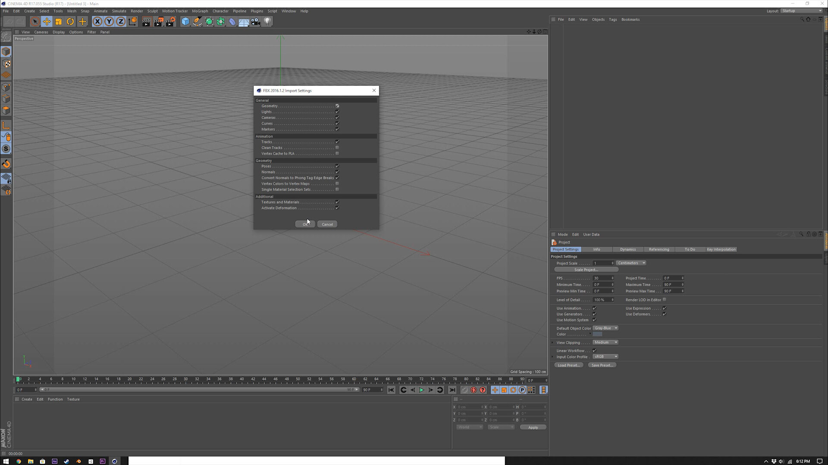Open the Centimeters unit dropdown
The height and width of the screenshot is (465, 828).
(x=631, y=263)
